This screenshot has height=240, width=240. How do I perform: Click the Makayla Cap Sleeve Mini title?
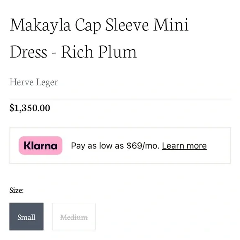point(99,25)
